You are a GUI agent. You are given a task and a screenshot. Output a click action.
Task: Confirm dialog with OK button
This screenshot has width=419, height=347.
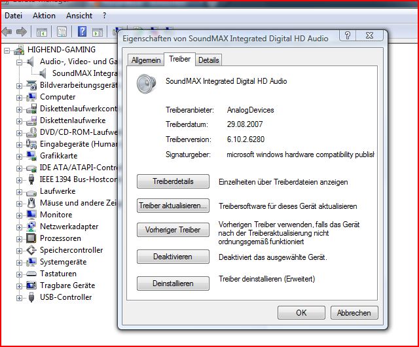[301, 312]
